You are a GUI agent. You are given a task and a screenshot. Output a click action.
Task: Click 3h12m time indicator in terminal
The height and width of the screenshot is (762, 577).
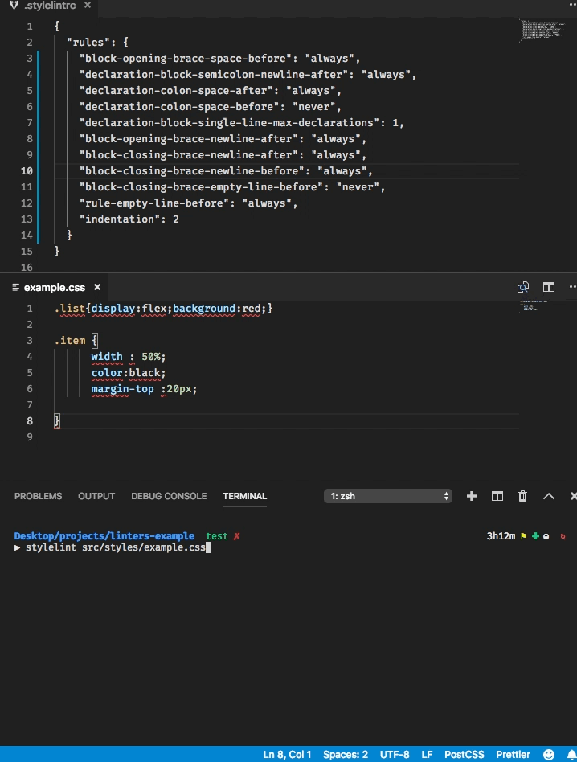[x=501, y=536]
